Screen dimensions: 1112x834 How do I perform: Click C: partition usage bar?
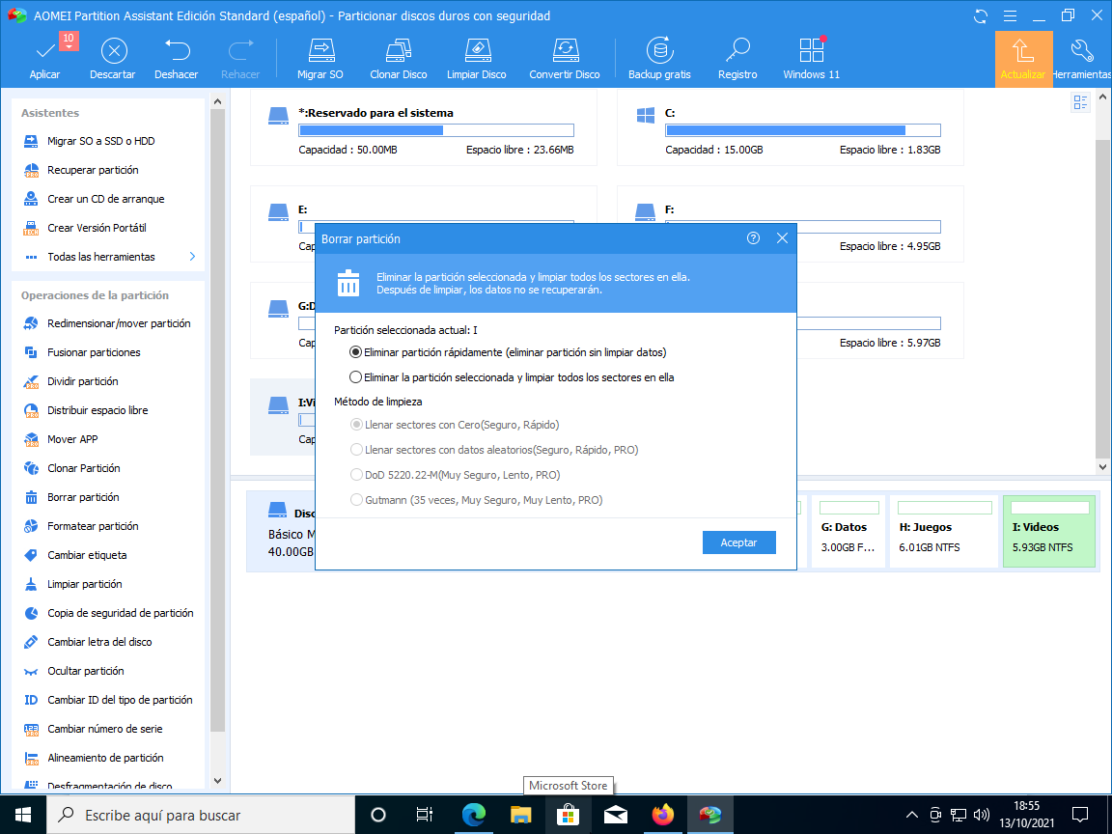click(x=803, y=130)
